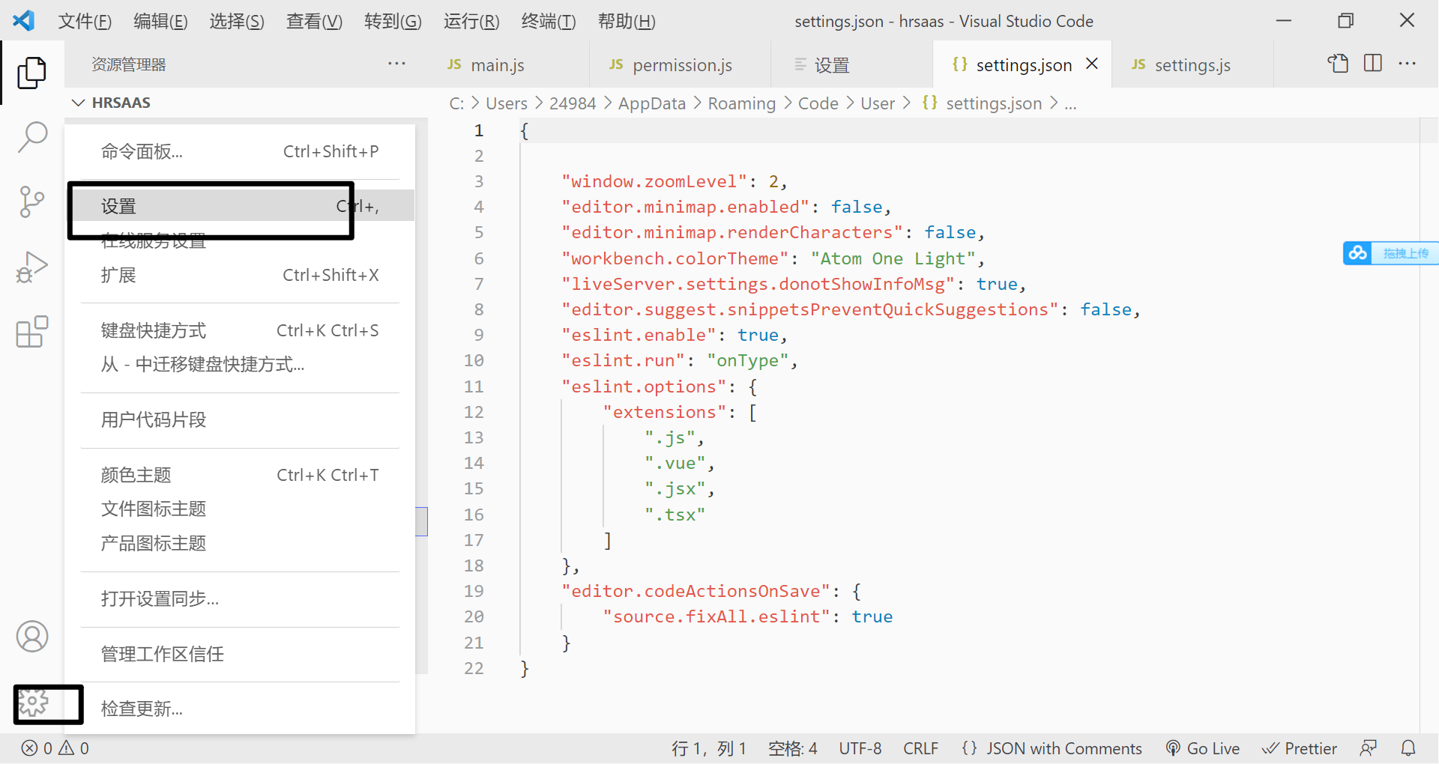Viewport: 1439px width, 764px height.
Task: Split the editor to the right
Action: [x=1373, y=64]
